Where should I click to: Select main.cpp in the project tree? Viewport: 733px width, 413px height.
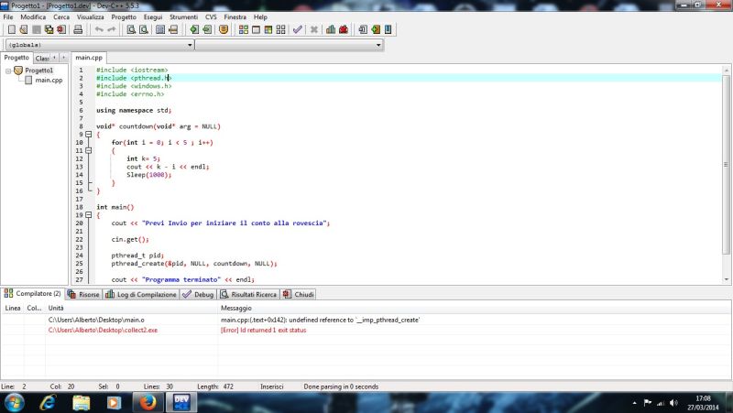[49, 80]
